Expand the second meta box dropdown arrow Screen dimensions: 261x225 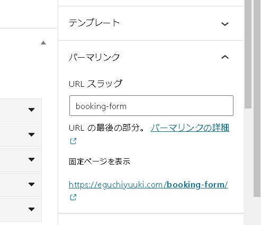click(31, 134)
